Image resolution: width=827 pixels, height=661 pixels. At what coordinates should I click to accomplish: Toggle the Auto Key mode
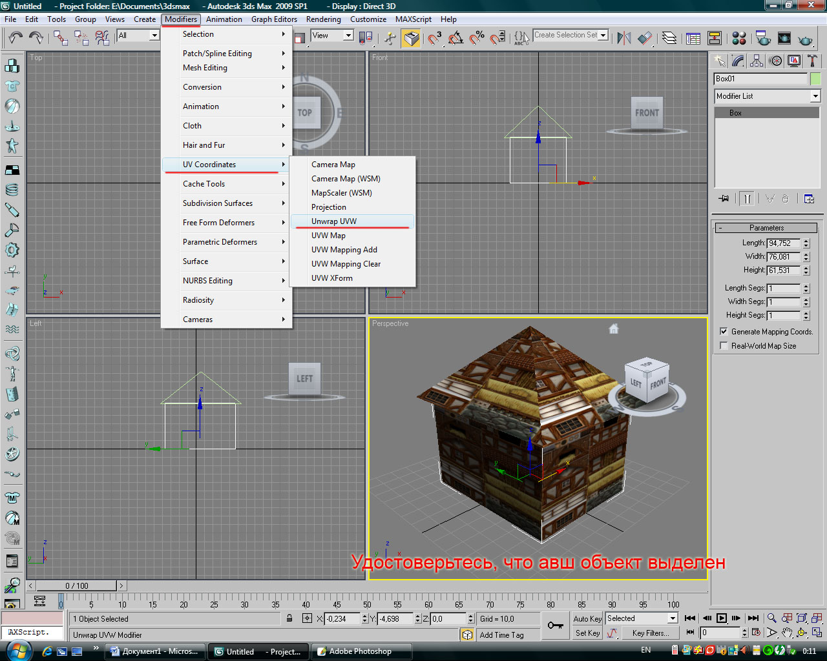[x=587, y=618]
